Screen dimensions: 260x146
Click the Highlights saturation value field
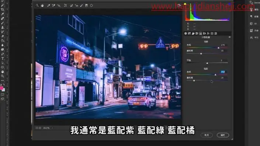223,51
